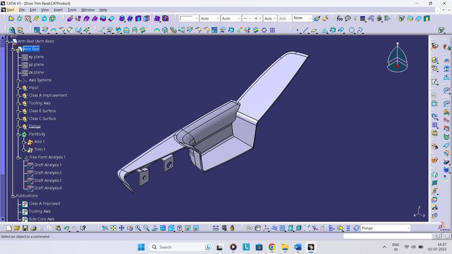
Task: Select Draft Analysis.1 in the tree
Action: pos(47,165)
